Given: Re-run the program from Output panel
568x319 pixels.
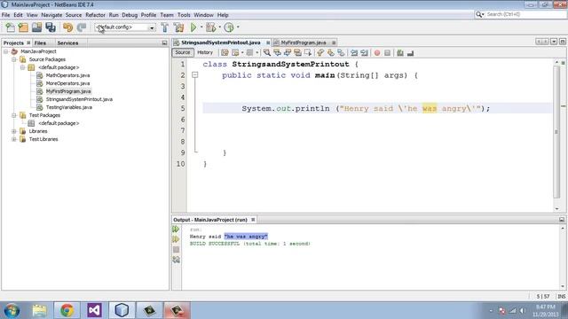Looking at the screenshot, I should (176, 230).
